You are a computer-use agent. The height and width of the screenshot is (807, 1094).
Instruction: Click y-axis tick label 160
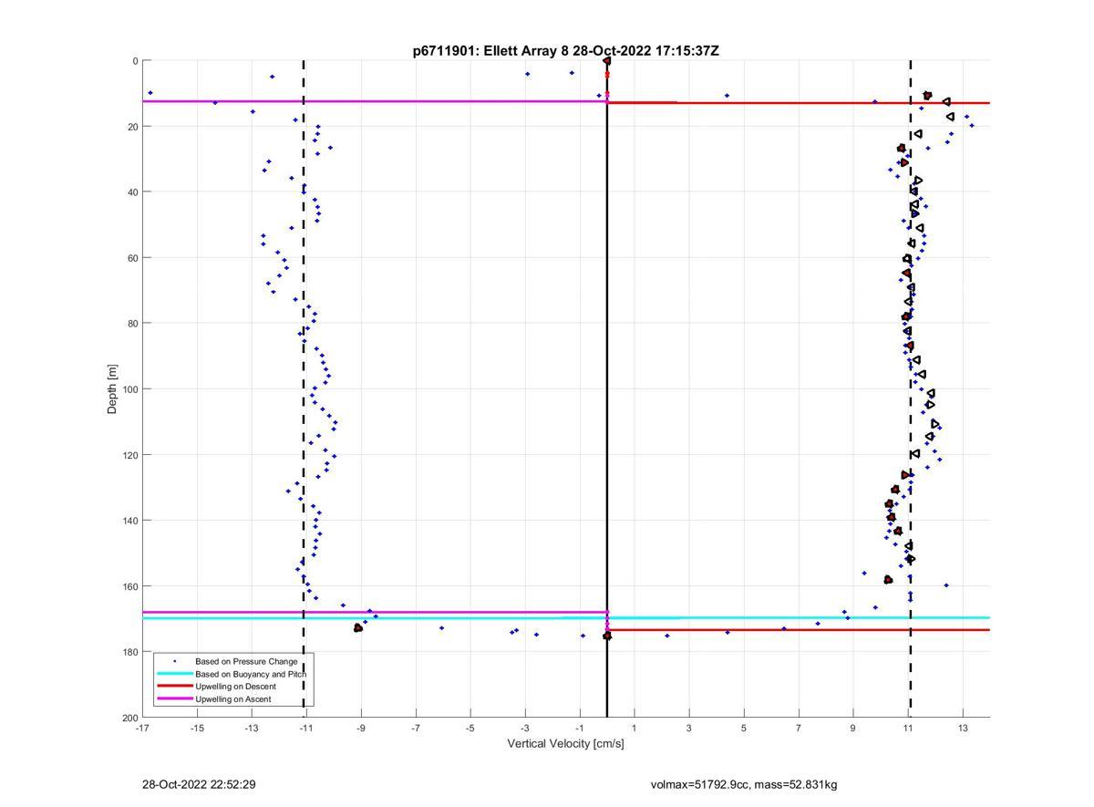click(x=130, y=586)
